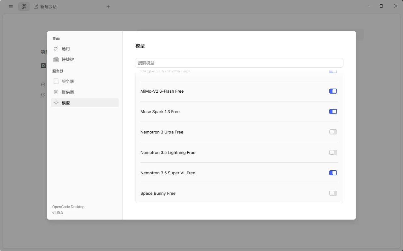403x251 pixels.
Task: Disable the Muse Spark 1.3 Free model
Action: 333,112
